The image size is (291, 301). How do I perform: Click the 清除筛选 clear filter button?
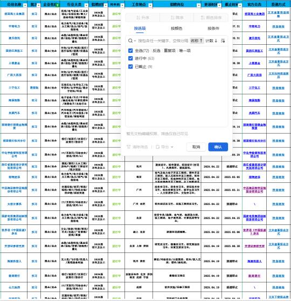pos(137,147)
